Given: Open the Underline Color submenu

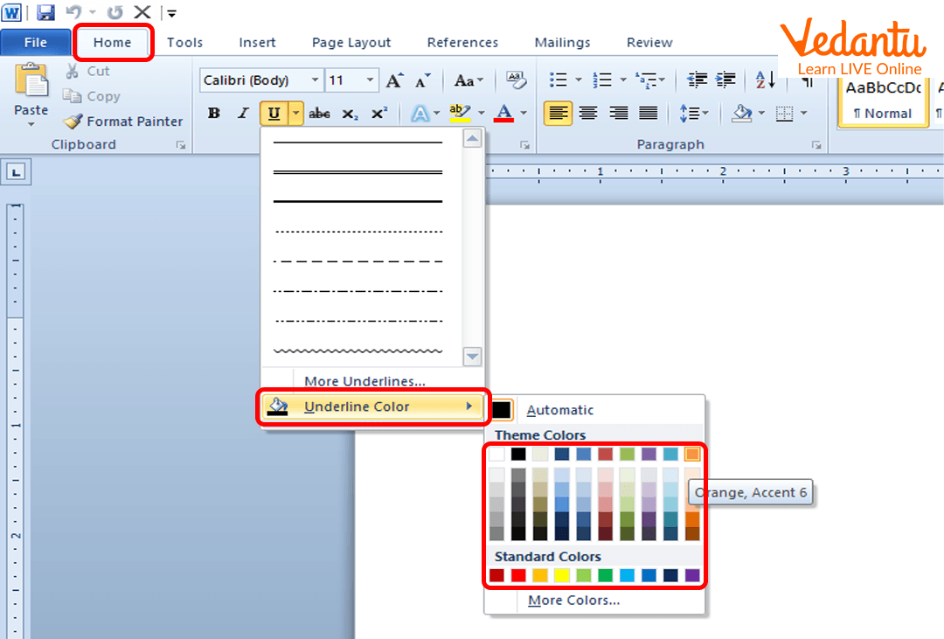Looking at the screenshot, I should click(x=374, y=406).
